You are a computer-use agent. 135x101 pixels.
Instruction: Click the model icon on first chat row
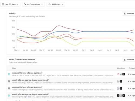tap(9, 74)
